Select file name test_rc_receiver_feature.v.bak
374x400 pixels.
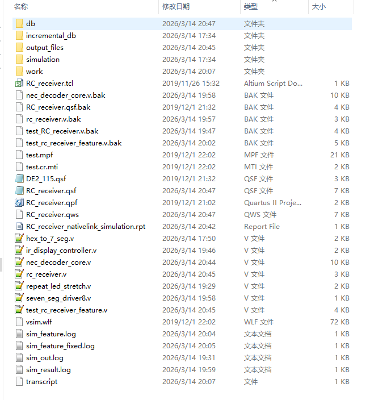[74, 143]
